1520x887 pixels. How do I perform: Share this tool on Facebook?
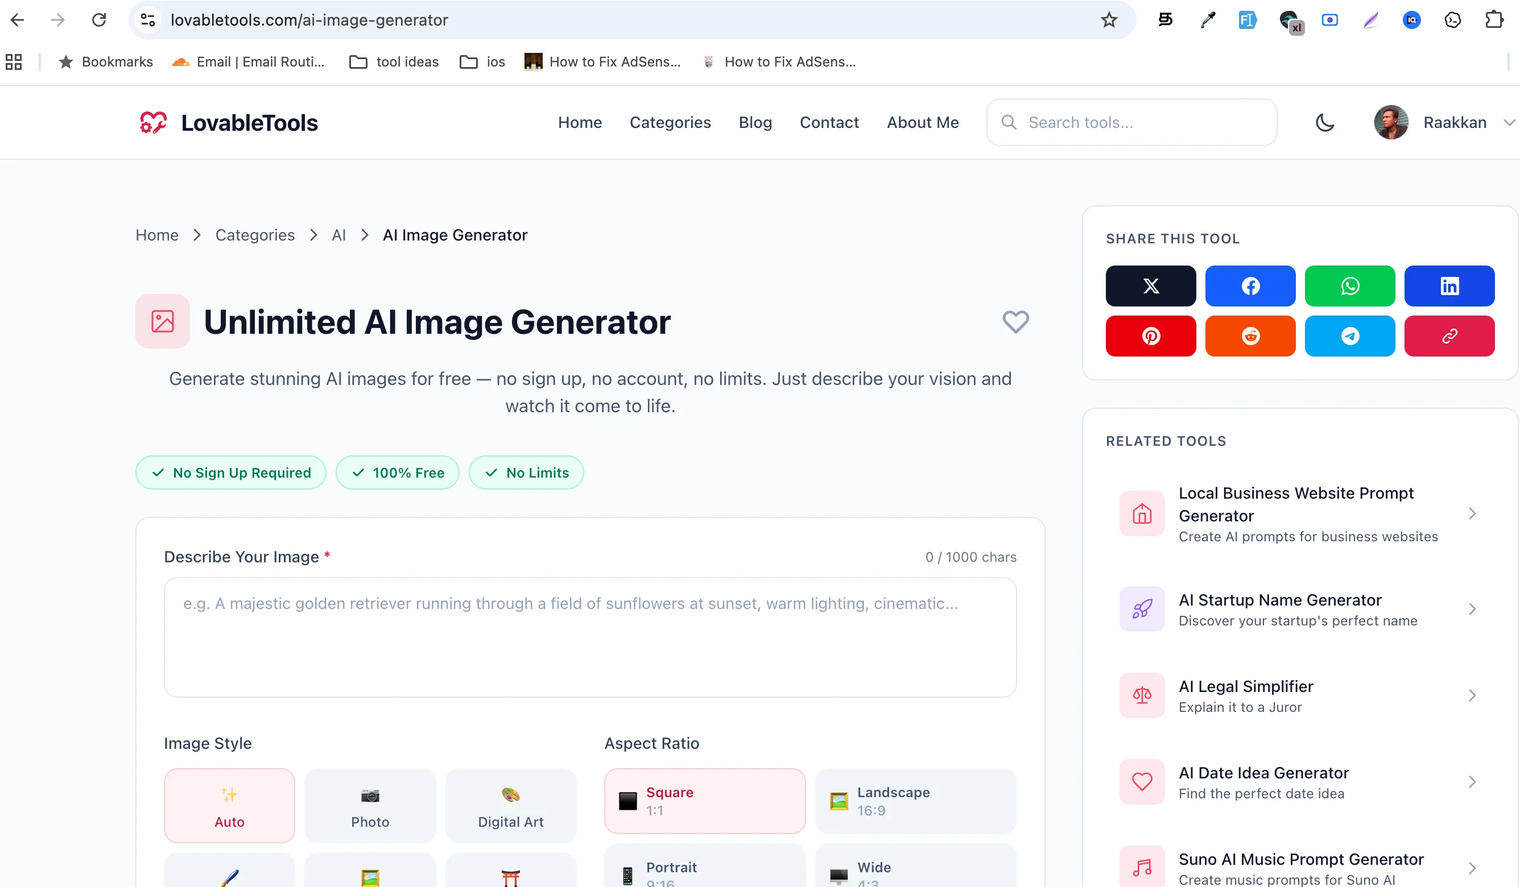1250,286
